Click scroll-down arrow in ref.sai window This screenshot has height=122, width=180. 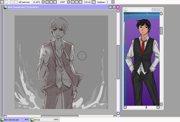[161, 104]
